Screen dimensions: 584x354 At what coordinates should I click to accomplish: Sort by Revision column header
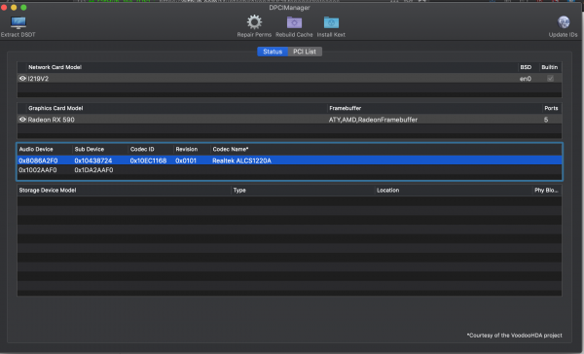[x=187, y=149]
